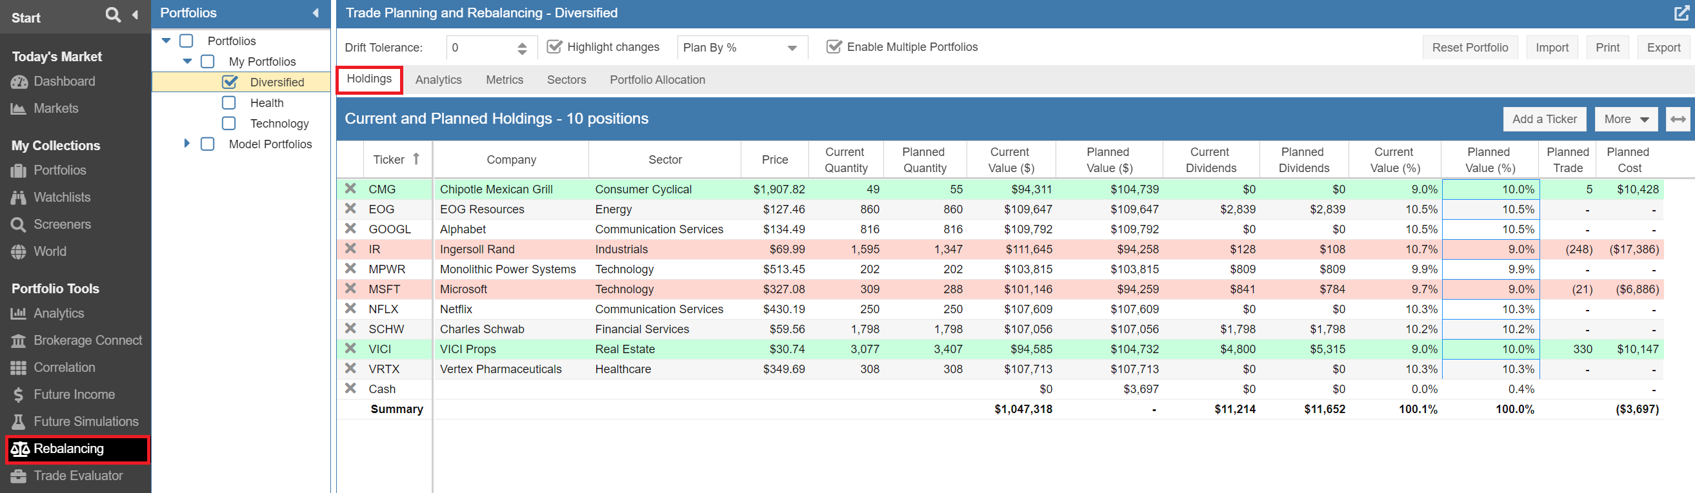Uncheck the Diversified portfolio checkbox
This screenshot has height=493, width=1695.
230,82
